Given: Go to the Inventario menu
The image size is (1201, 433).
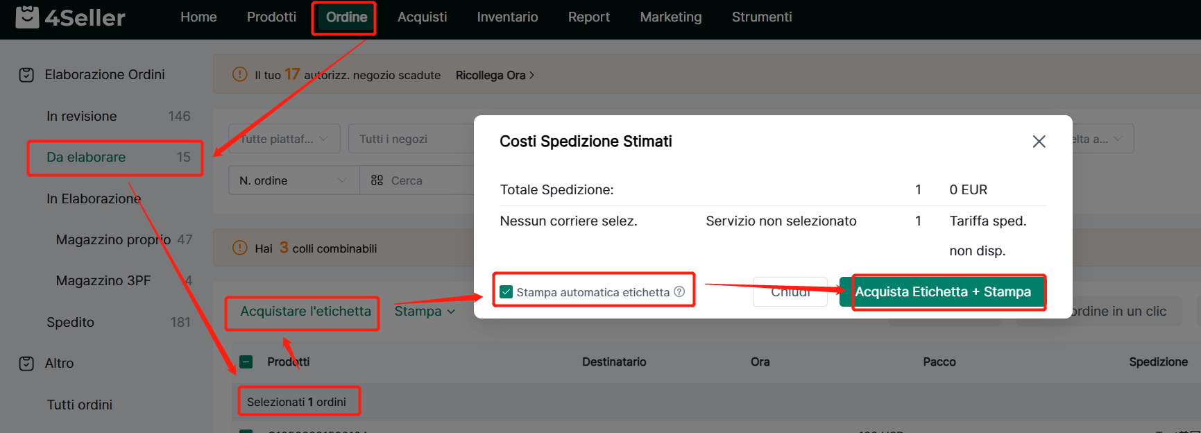Looking at the screenshot, I should [x=507, y=17].
